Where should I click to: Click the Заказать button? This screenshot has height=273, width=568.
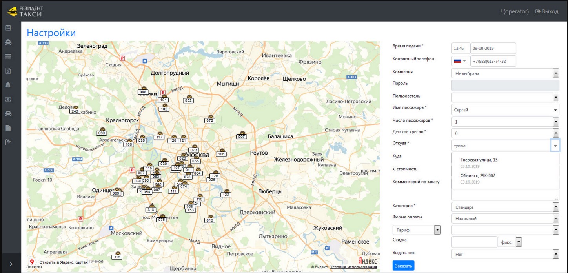pos(403,266)
